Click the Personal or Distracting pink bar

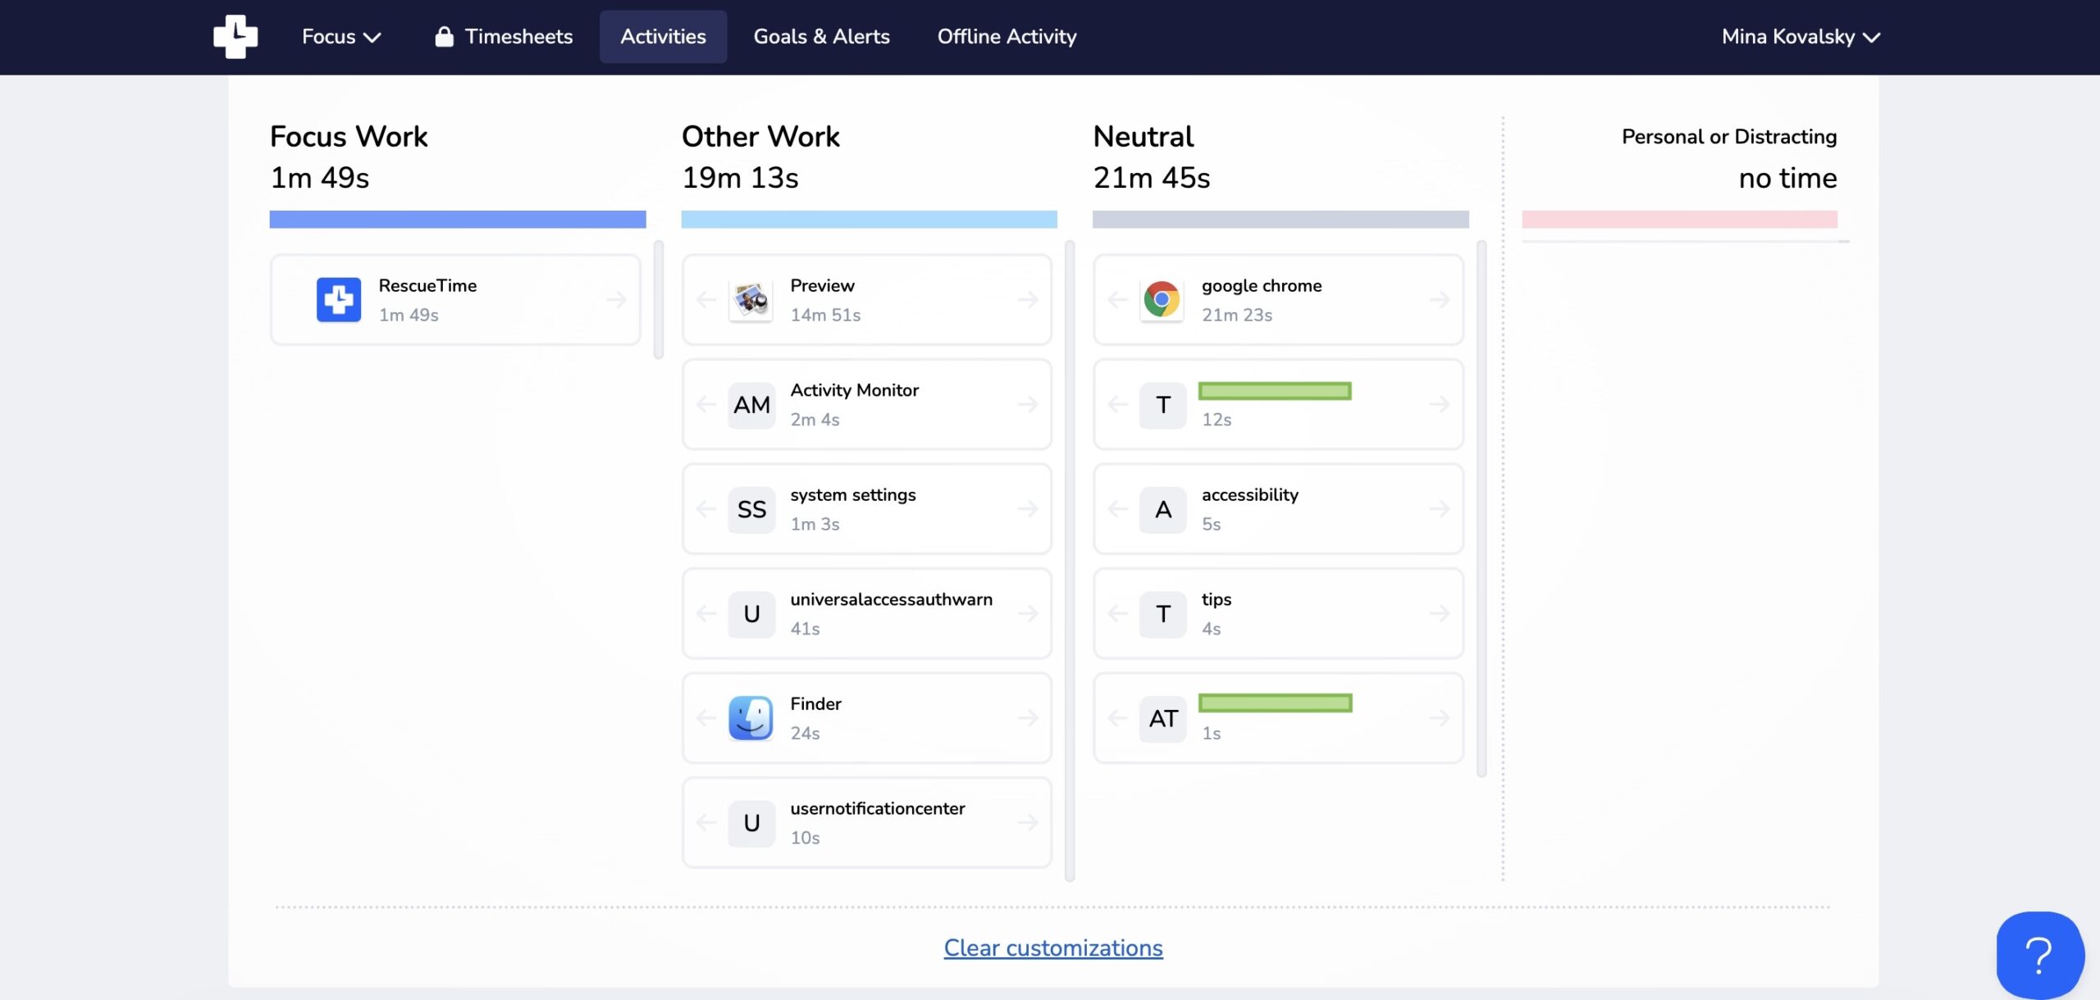1679,219
